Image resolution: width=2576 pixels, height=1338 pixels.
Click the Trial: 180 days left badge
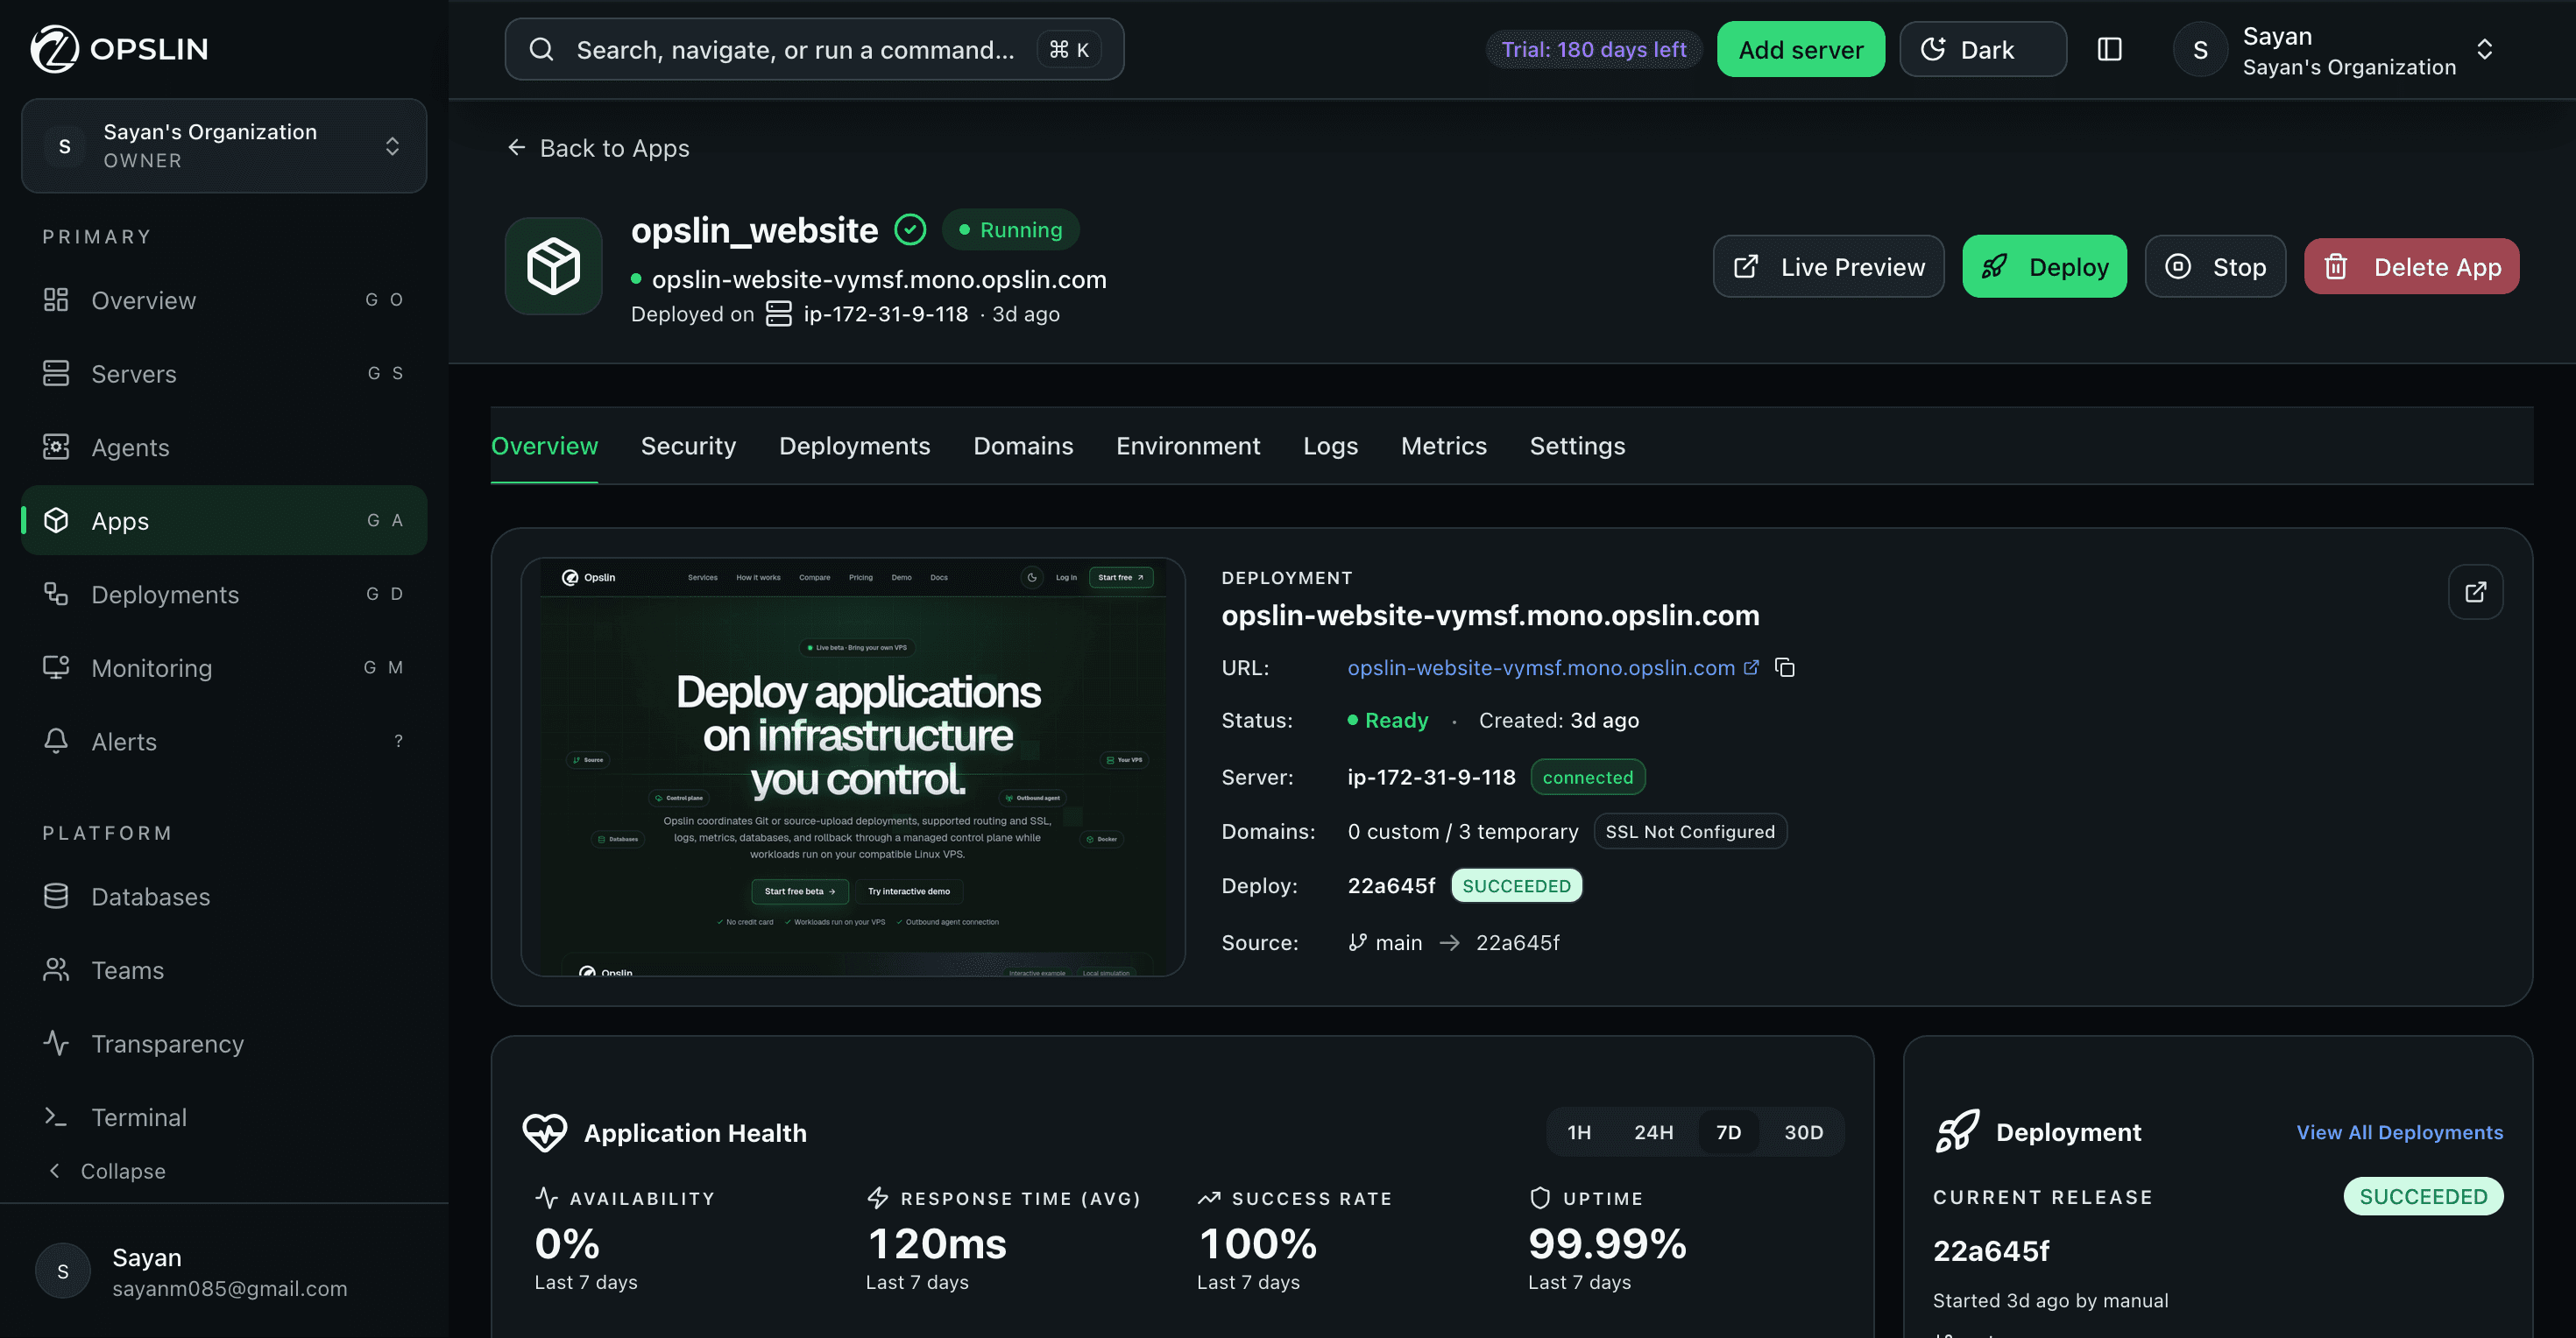click(x=1593, y=49)
